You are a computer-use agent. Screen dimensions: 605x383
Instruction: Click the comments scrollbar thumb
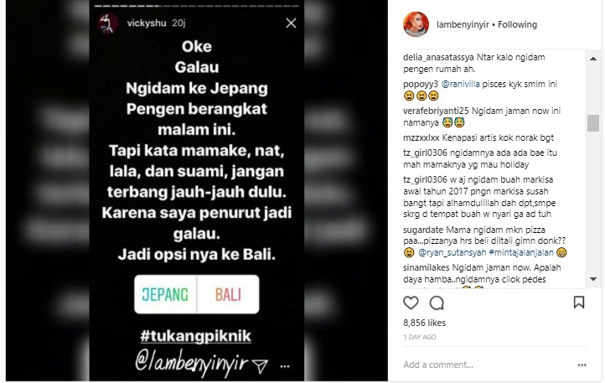tap(593, 123)
